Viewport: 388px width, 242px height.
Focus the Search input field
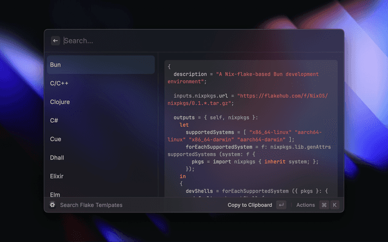point(182,41)
